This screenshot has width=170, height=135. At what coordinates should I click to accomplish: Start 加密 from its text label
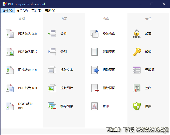[x=148, y=34]
